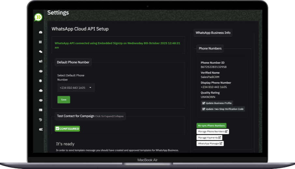Open the settings gears sidebar icon

[x=40, y=129]
